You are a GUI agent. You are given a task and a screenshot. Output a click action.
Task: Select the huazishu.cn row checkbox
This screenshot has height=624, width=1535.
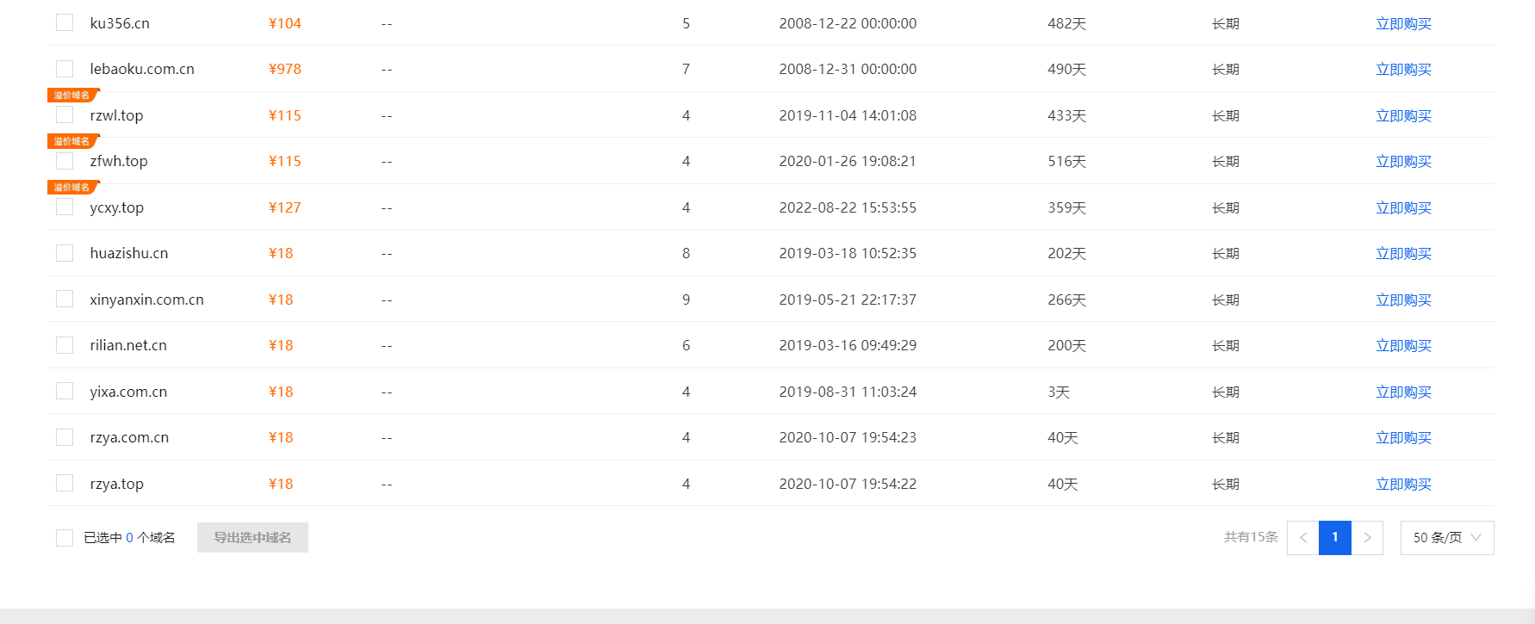pos(65,253)
